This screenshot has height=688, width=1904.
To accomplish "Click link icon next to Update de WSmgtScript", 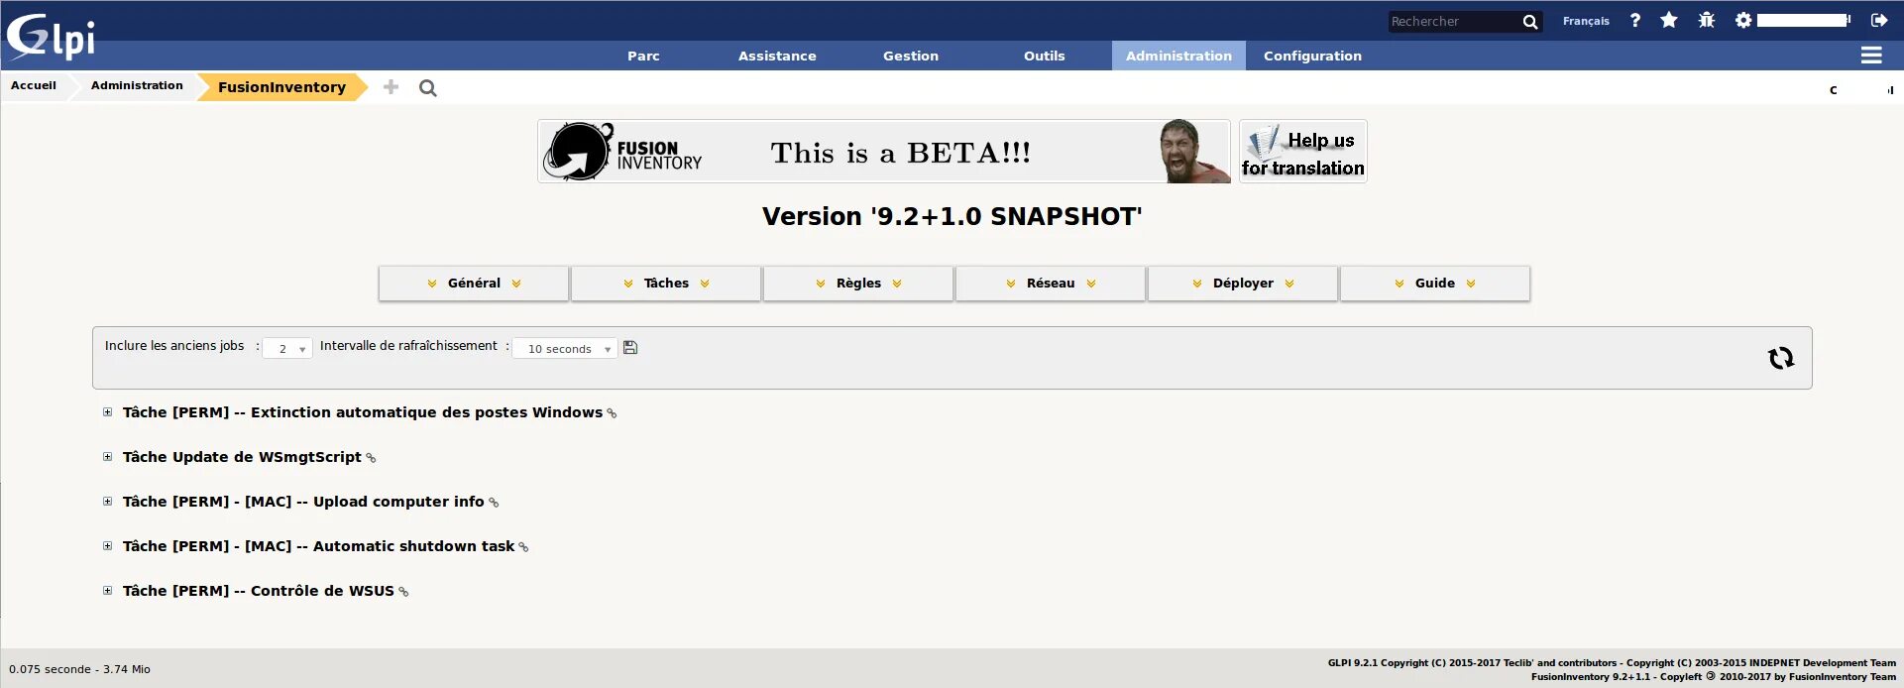I will click(371, 458).
